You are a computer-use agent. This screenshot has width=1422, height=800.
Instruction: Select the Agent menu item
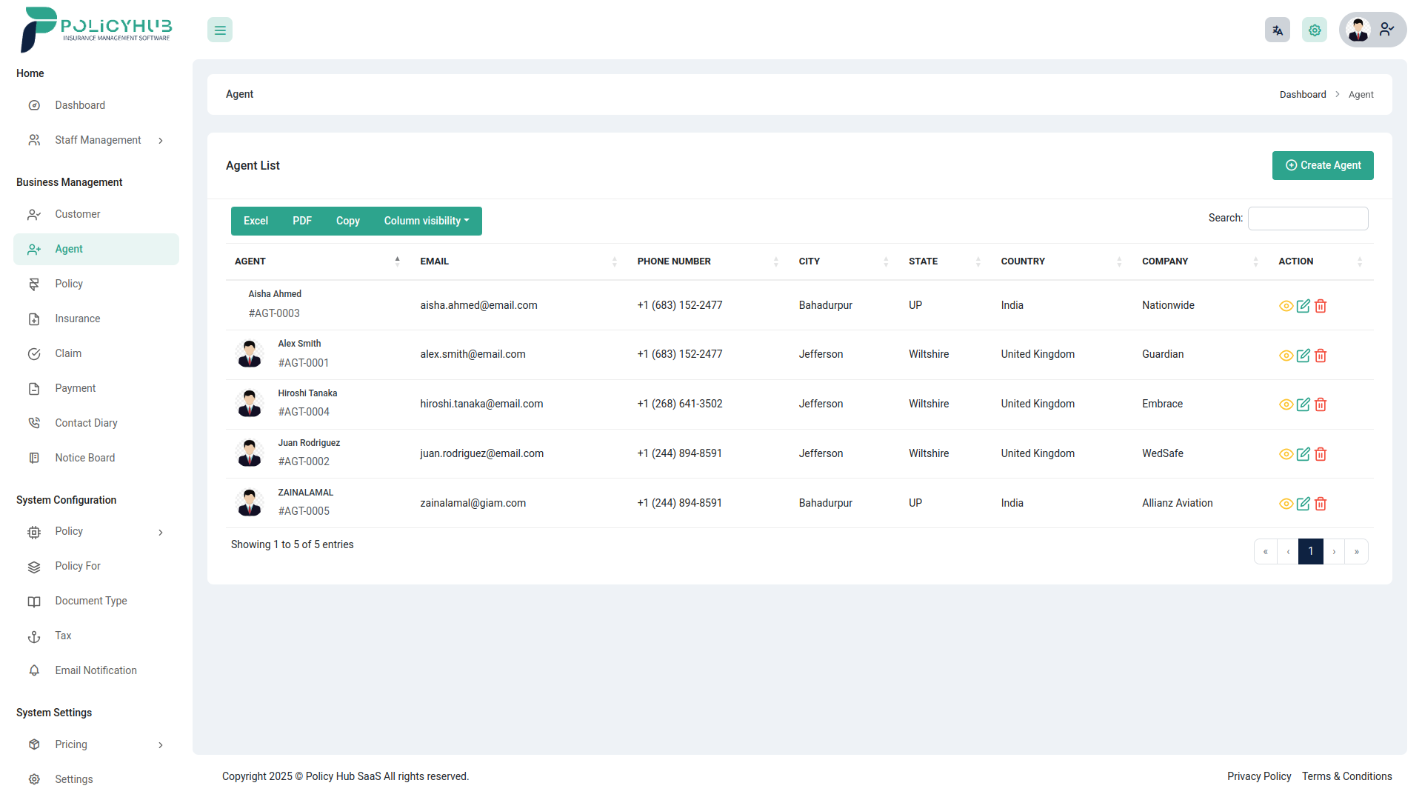click(67, 249)
